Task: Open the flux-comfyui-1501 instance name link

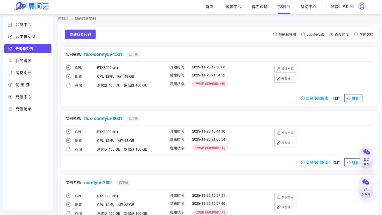Action: click(103, 54)
